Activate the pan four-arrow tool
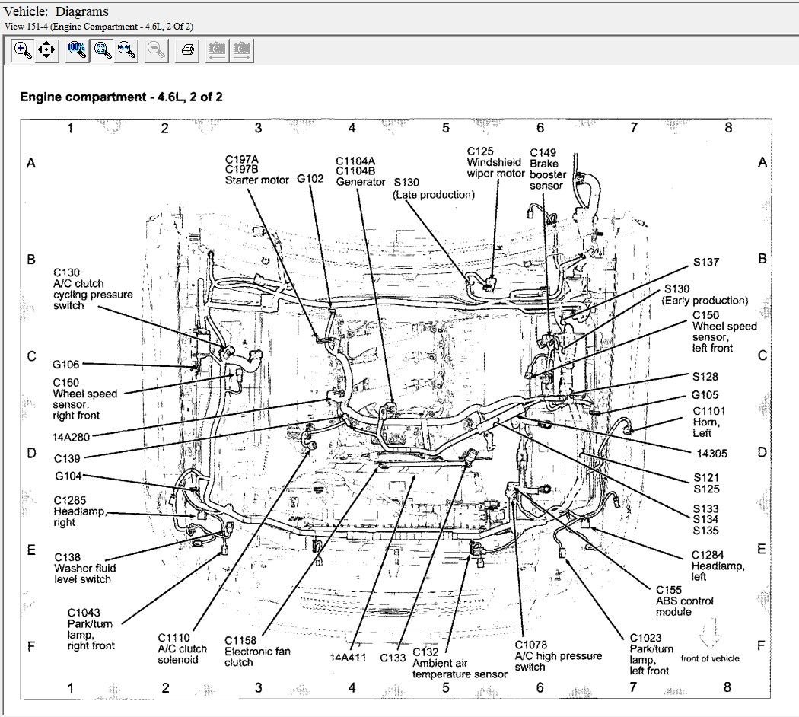This screenshot has width=799, height=717. click(46, 50)
